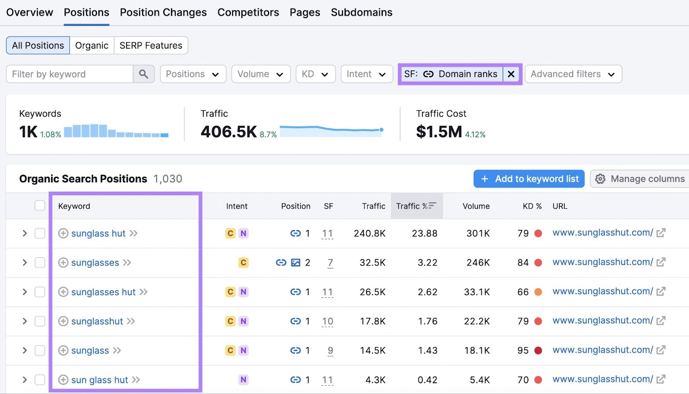Click the external link icon on first sunglasshut.com URL
The image size is (689, 394).
[661, 232]
